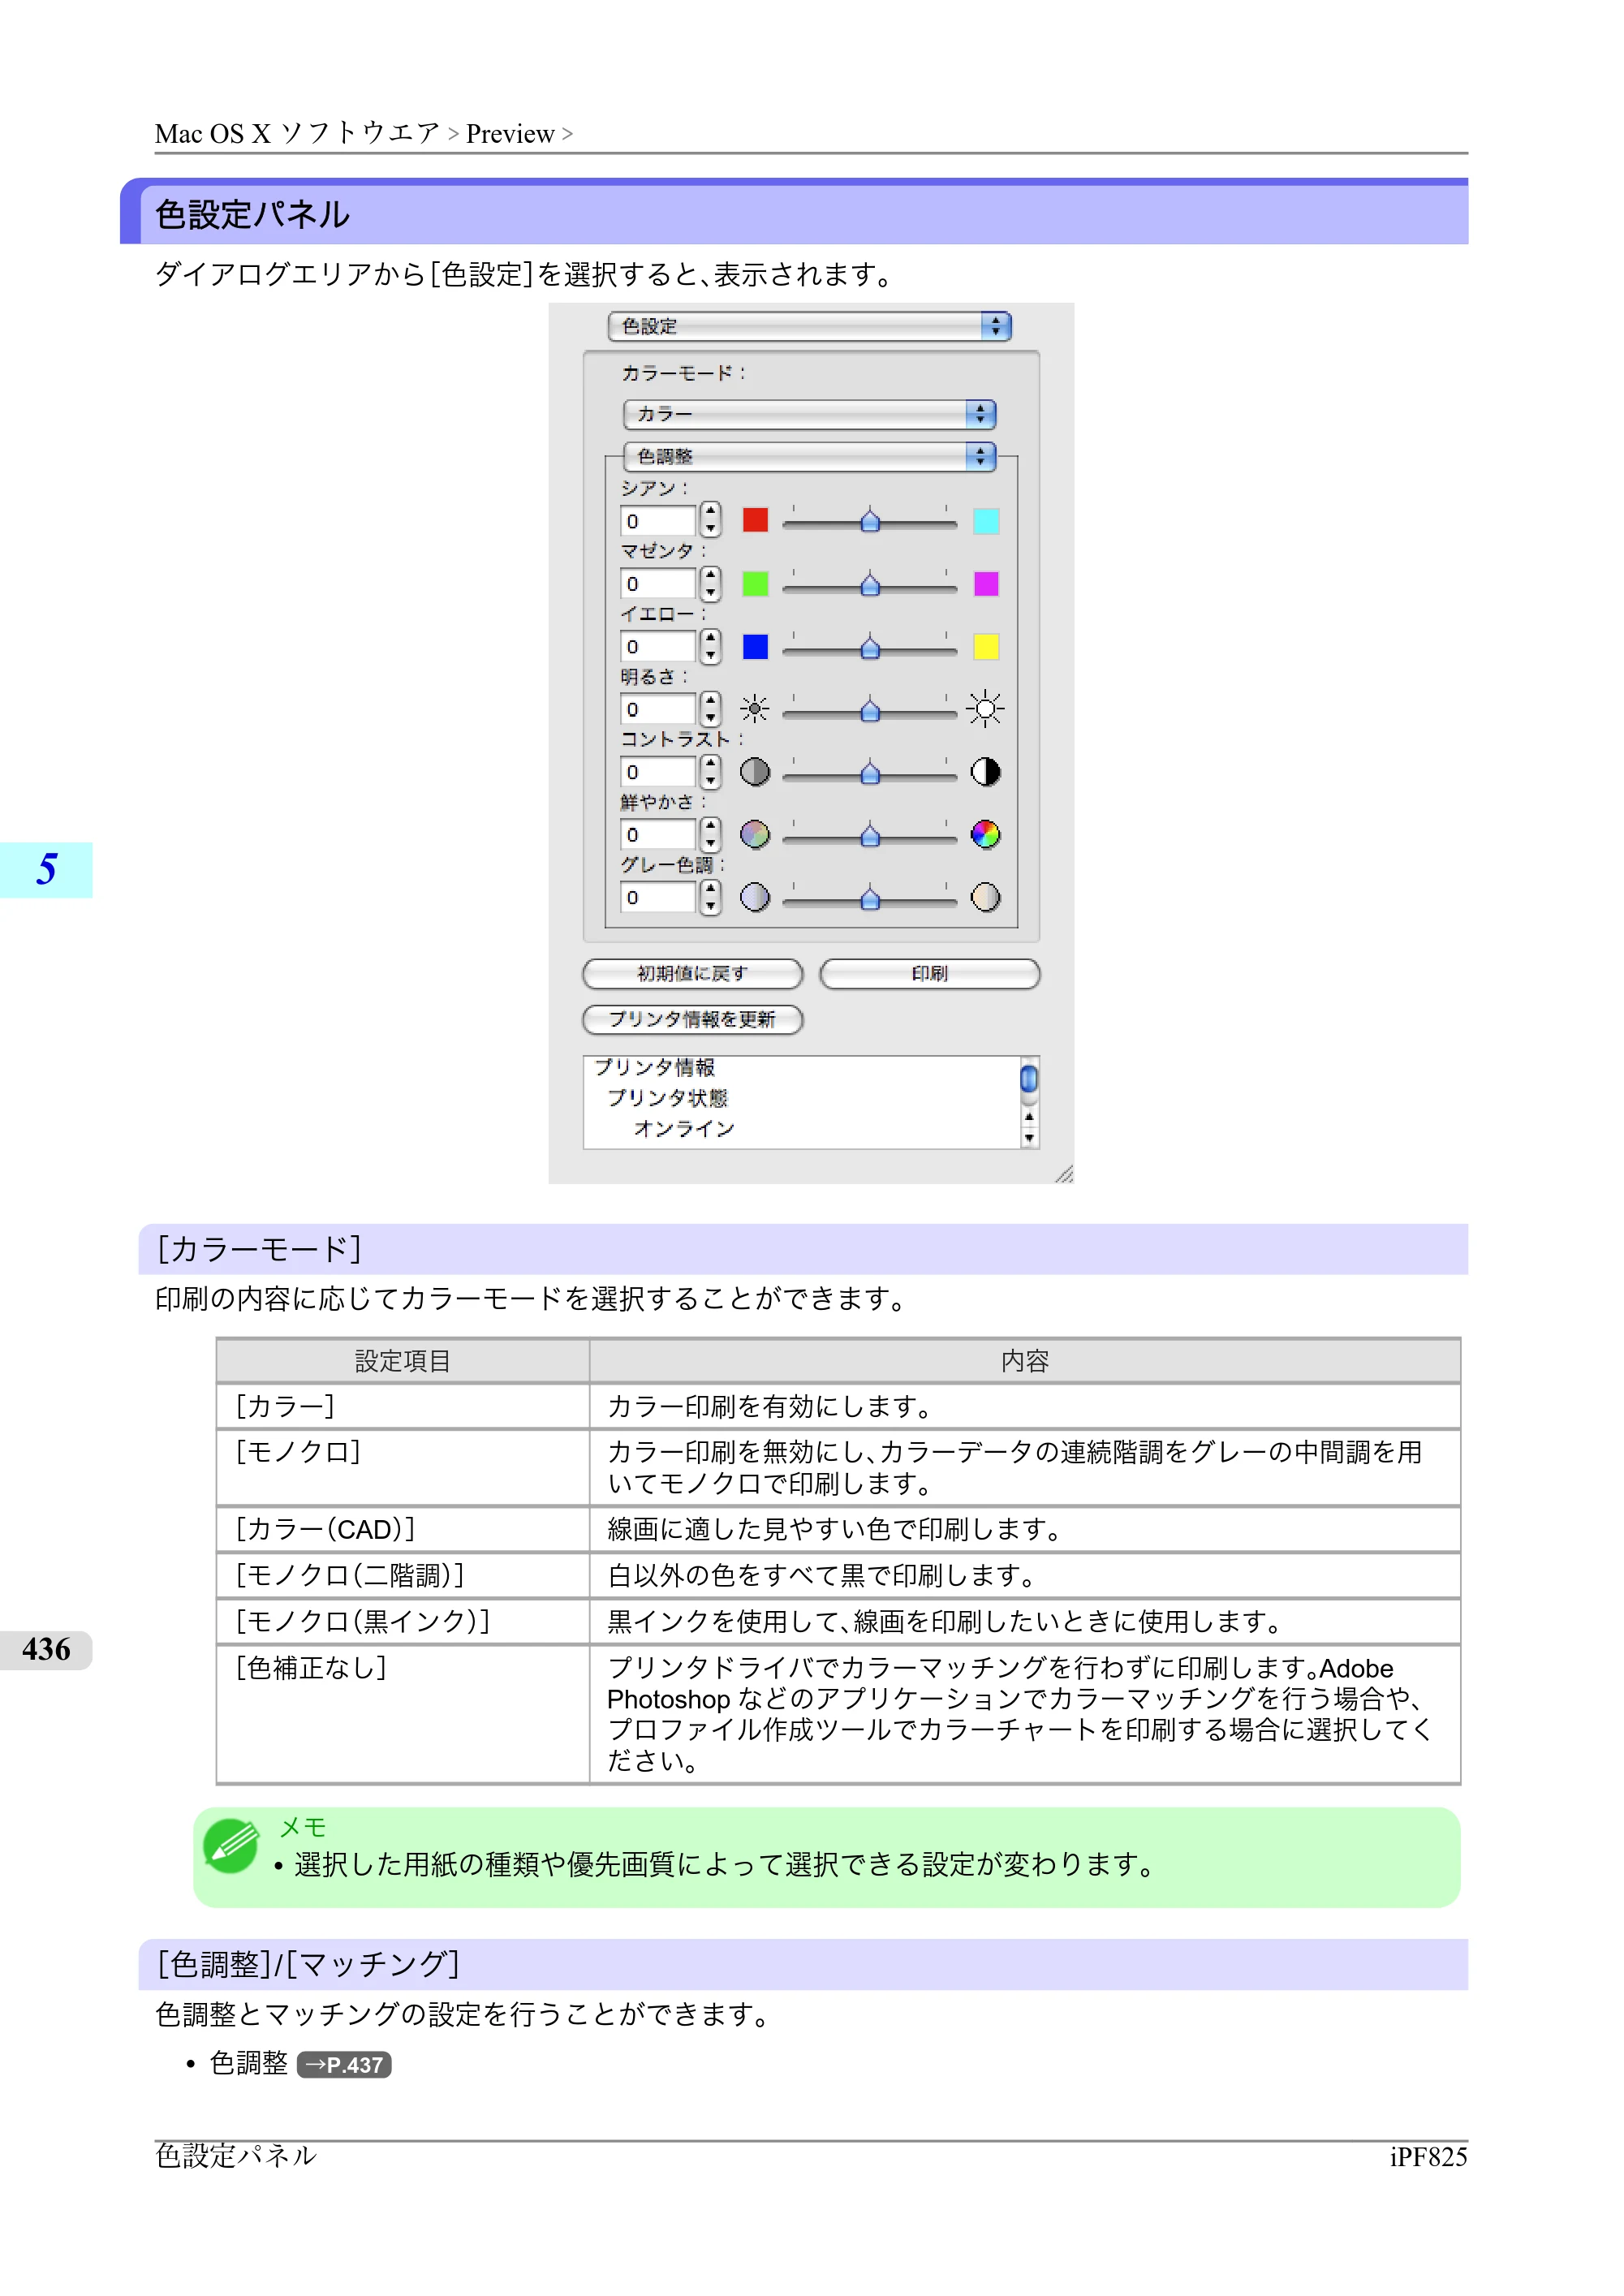Click the マゼンタ value input field
This screenshot has height=2296, width=1624.
tap(658, 584)
